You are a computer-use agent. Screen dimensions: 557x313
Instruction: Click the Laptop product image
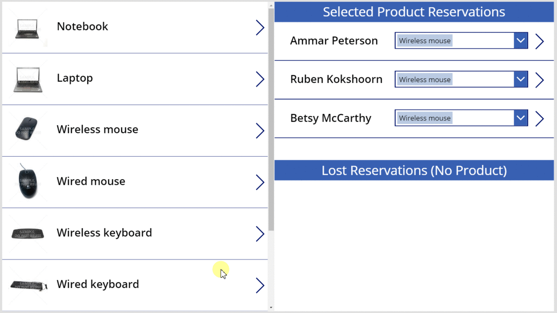point(27,79)
